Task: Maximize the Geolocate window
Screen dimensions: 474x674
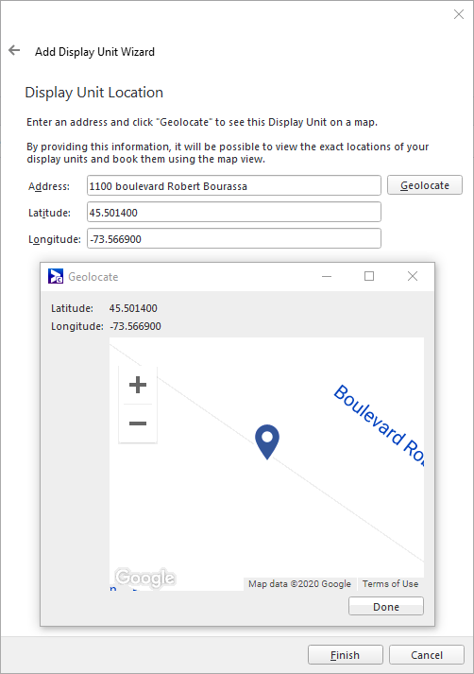Action: click(x=369, y=276)
